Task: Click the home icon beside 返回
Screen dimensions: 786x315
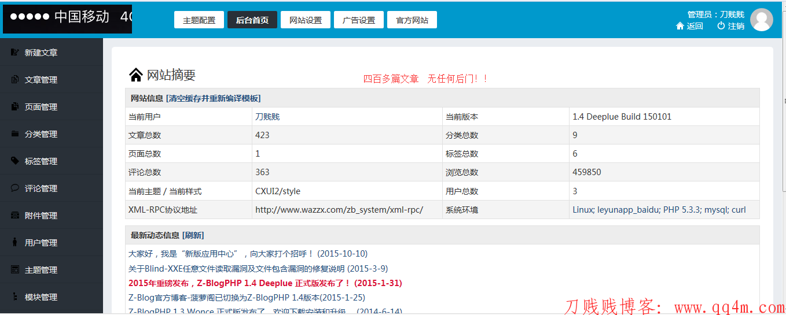Action: [680, 26]
